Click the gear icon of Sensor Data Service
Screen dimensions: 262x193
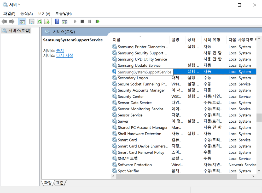point(114,103)
